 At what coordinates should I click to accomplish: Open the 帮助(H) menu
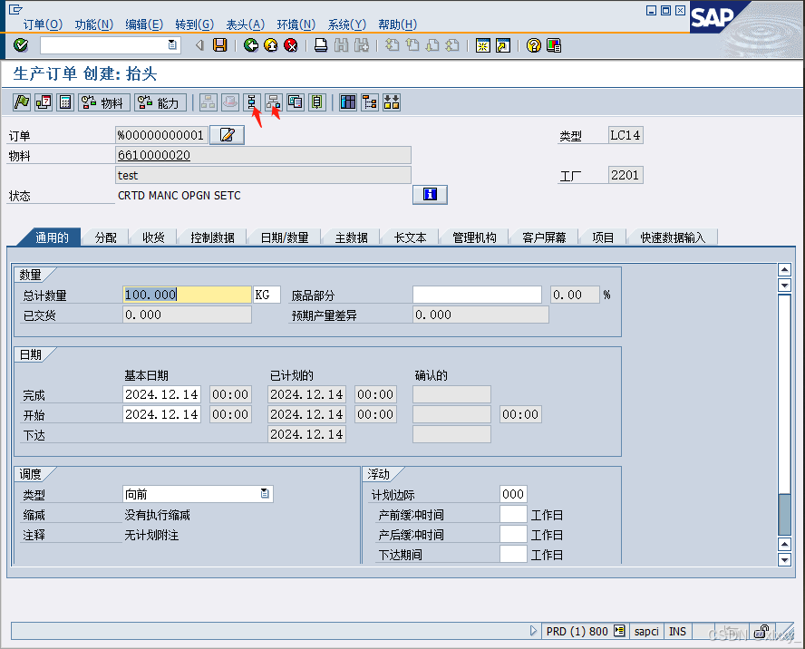(397, 24)
